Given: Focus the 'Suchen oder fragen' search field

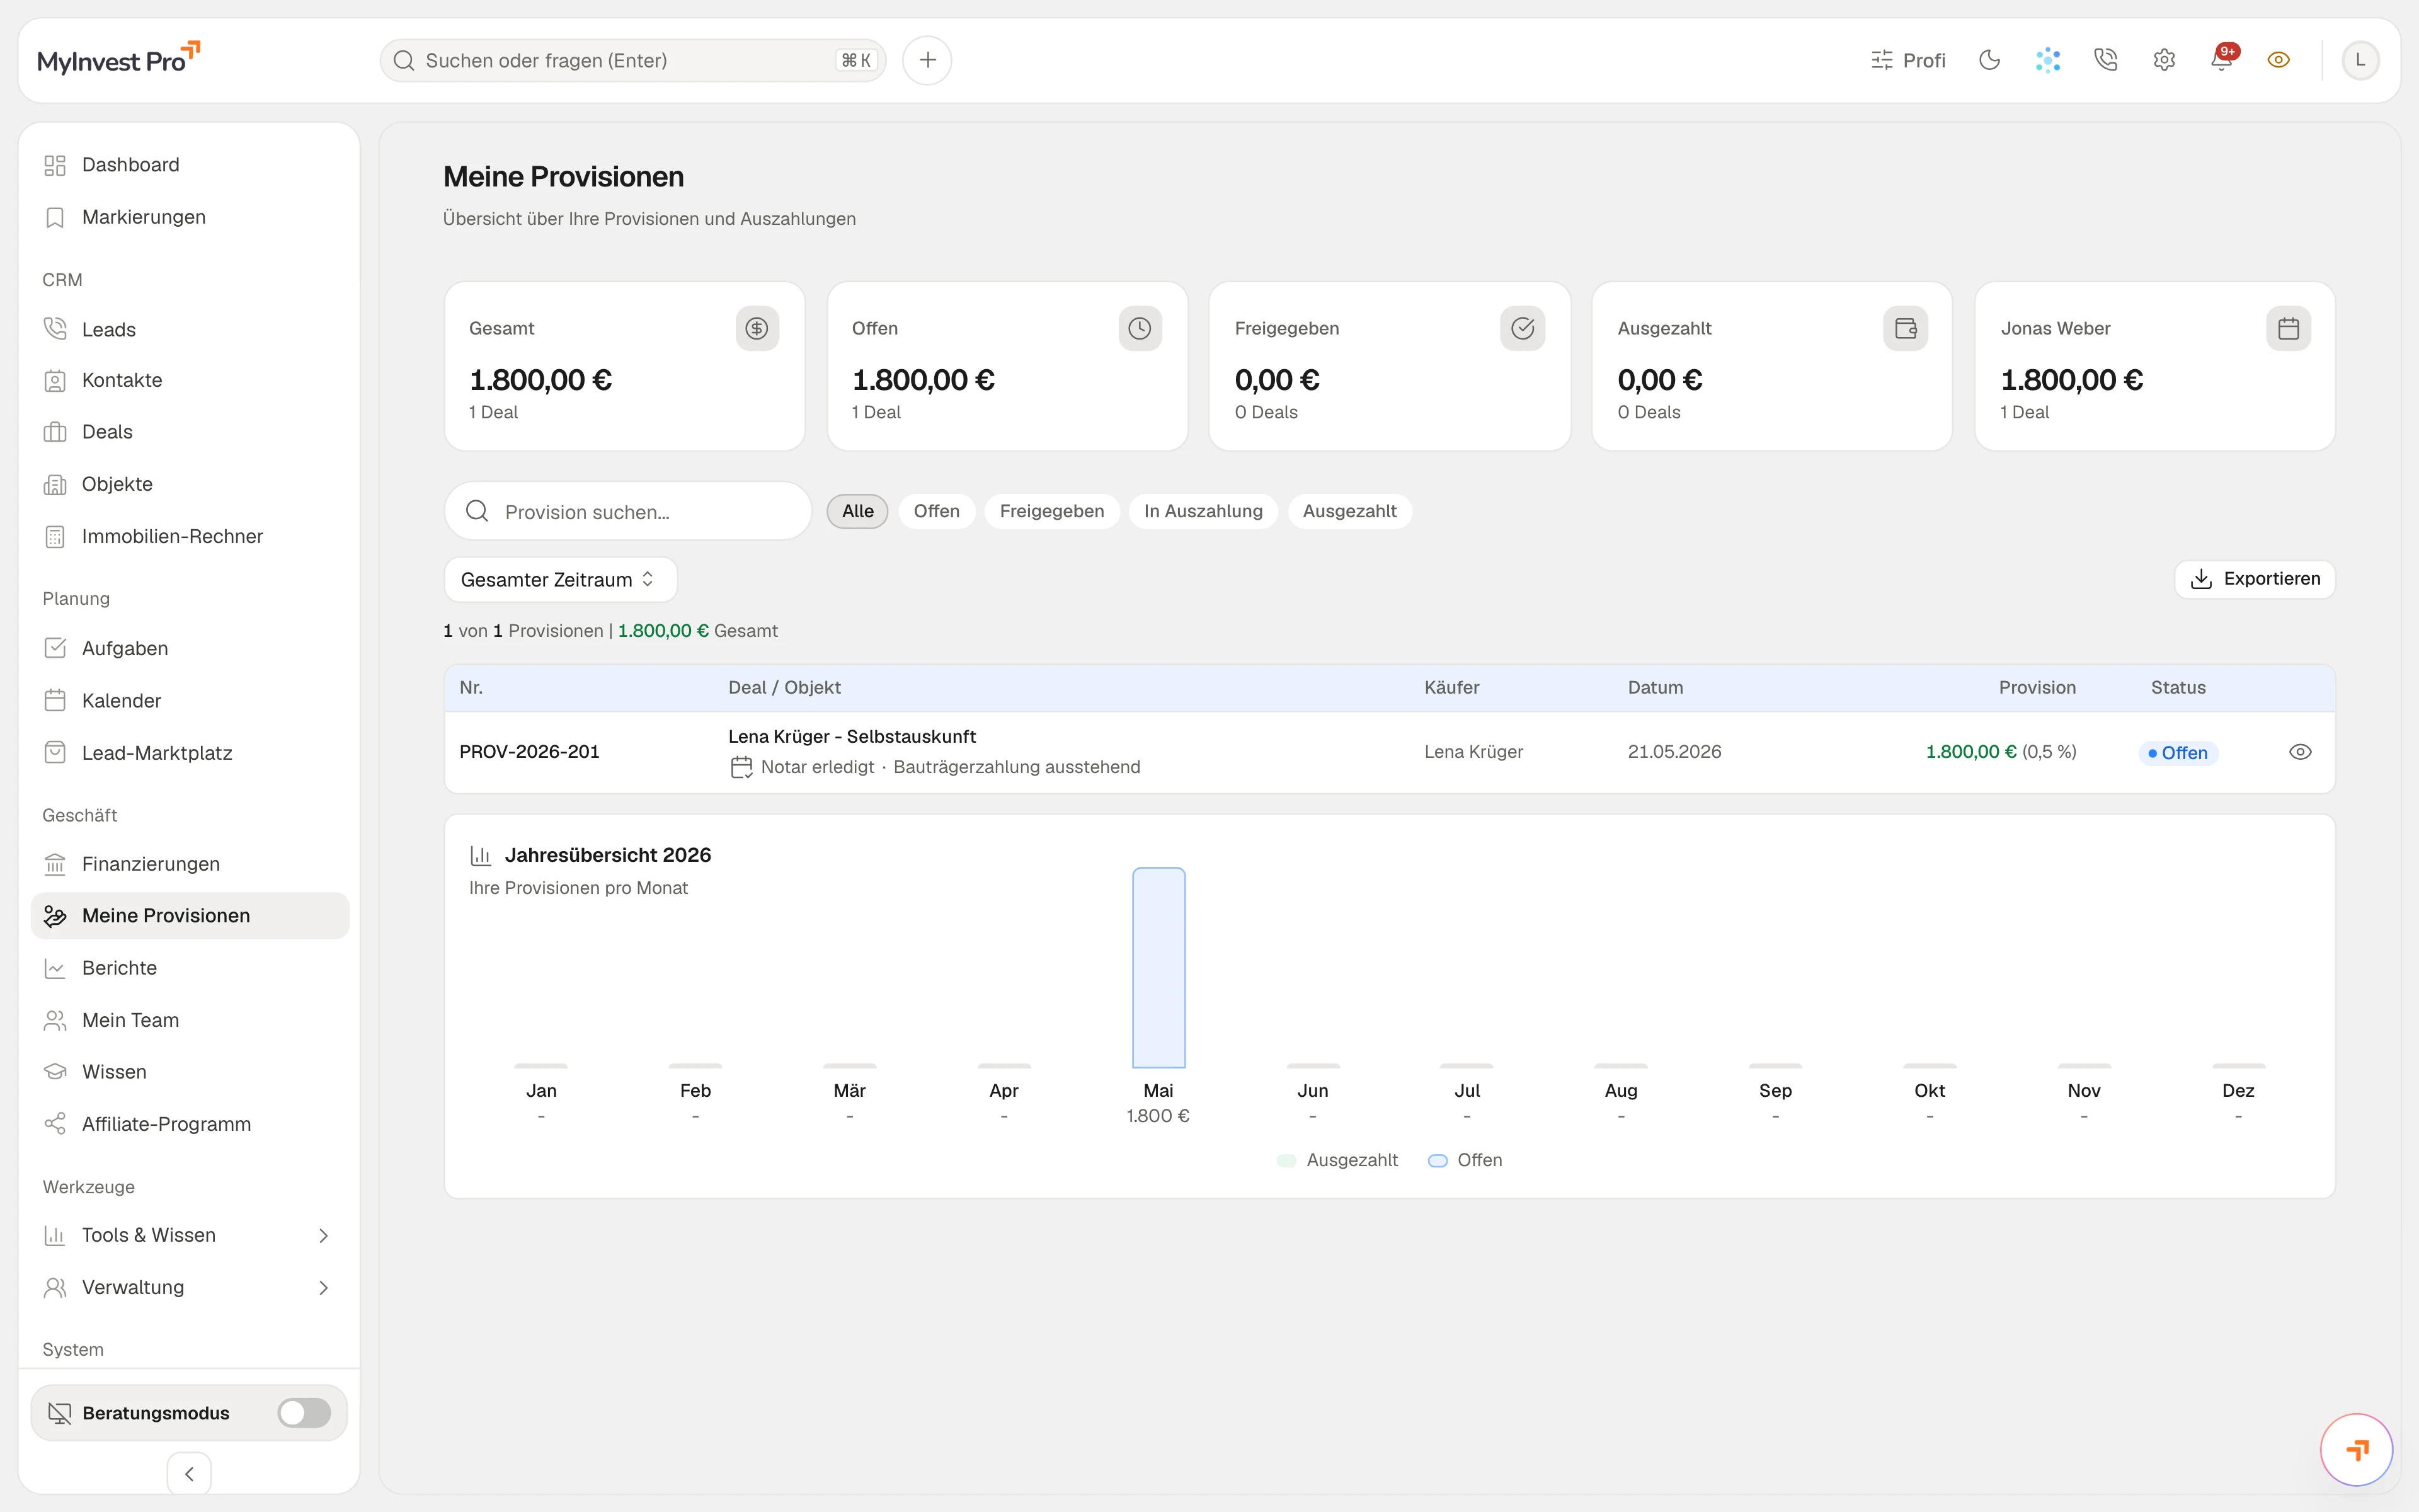Looking at the screenshot, I should pos(632,60).
